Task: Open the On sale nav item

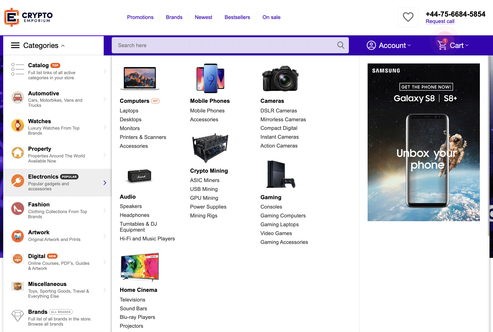Action: tap(271, 17)
